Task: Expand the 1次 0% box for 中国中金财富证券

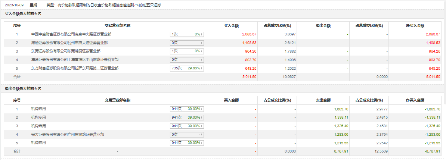Action: 187,34
